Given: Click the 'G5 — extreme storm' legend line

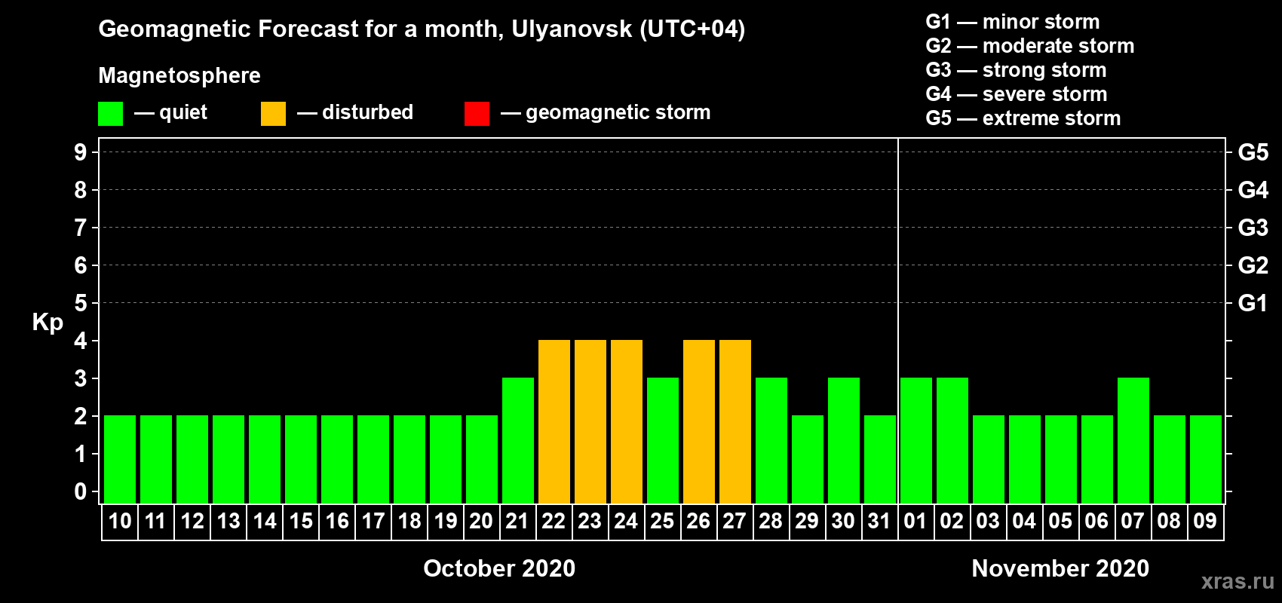Looking at the screenshot, I should [1023, 118].
